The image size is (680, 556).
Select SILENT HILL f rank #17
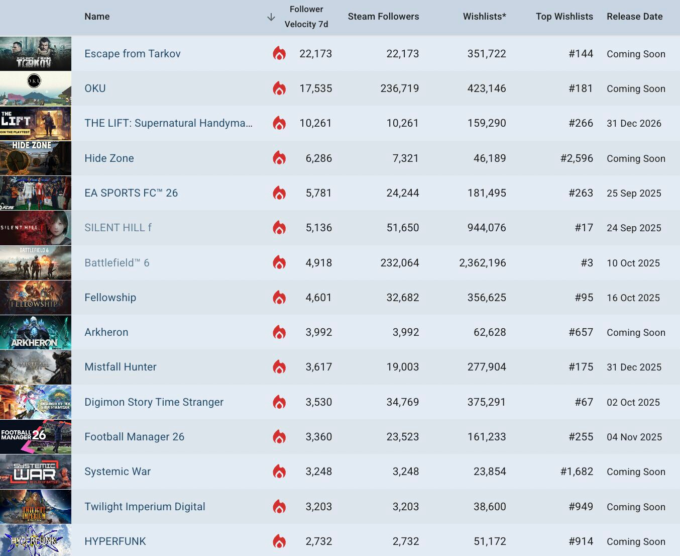point(584,228)
